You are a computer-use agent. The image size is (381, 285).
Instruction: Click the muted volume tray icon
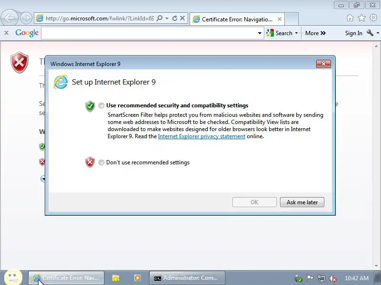(x=332, y=278)
